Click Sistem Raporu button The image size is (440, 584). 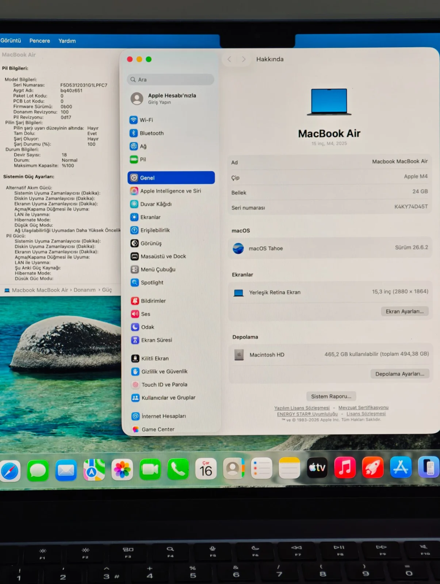click(331, 396)
